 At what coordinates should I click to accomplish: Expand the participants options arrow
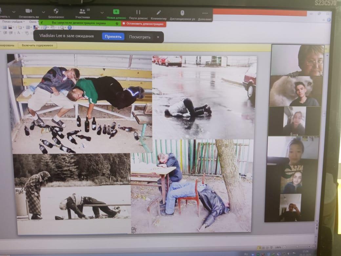(102, 12)
